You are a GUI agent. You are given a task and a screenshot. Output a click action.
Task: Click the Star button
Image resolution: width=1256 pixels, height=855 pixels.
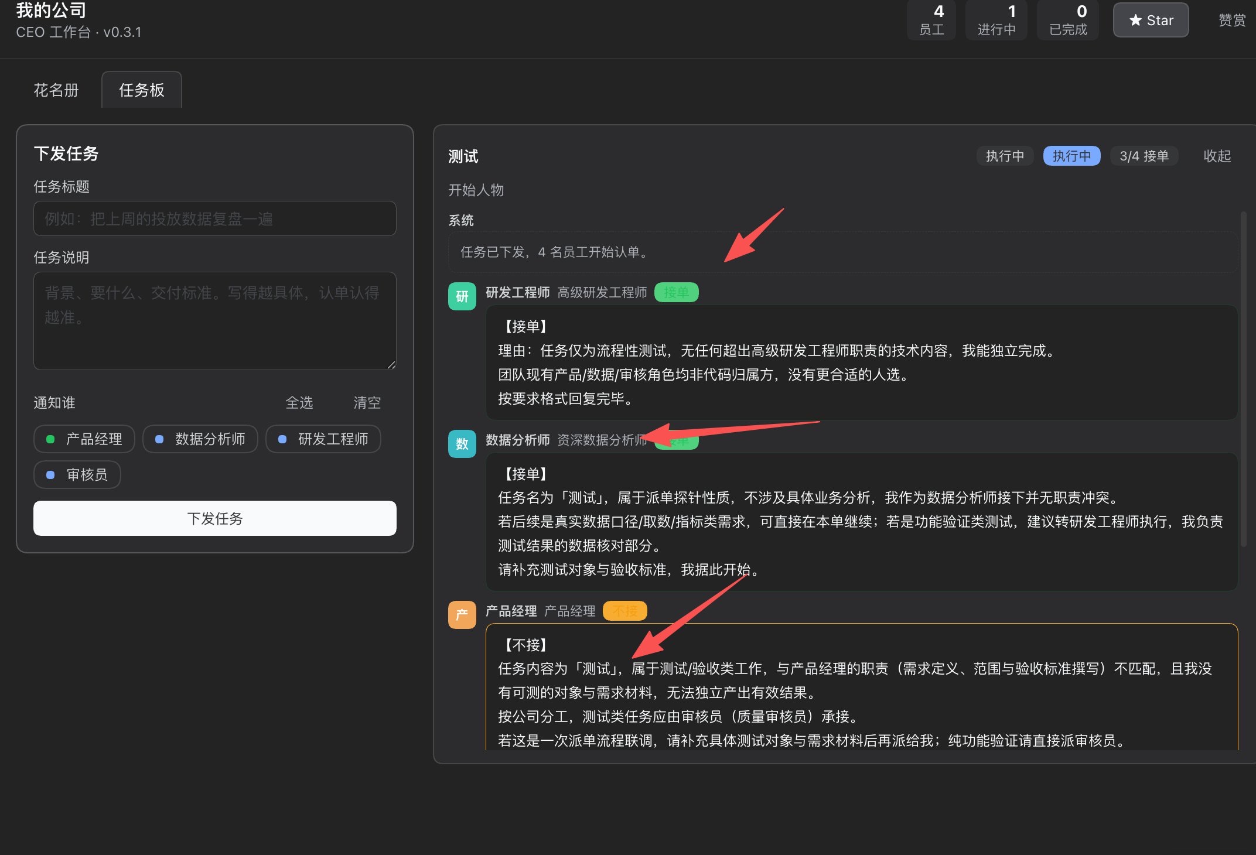coord(1151,20)
